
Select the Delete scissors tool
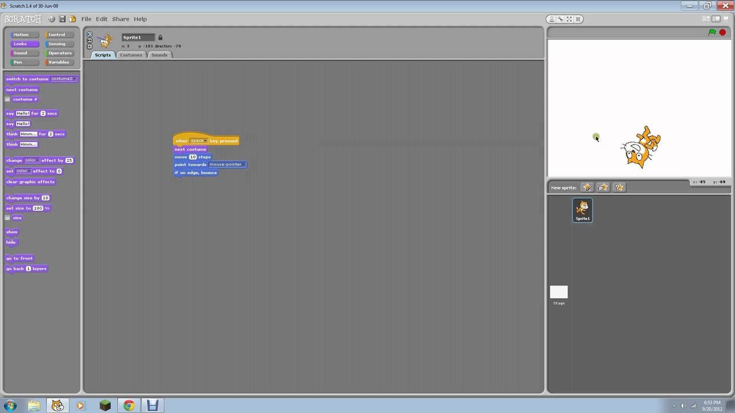point(560,19)
